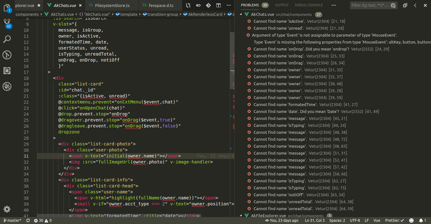The width and height of the screenshot is (431, 224).
Task: Click Ln 31, Col 3 cursor position
Action: [315, 221]
